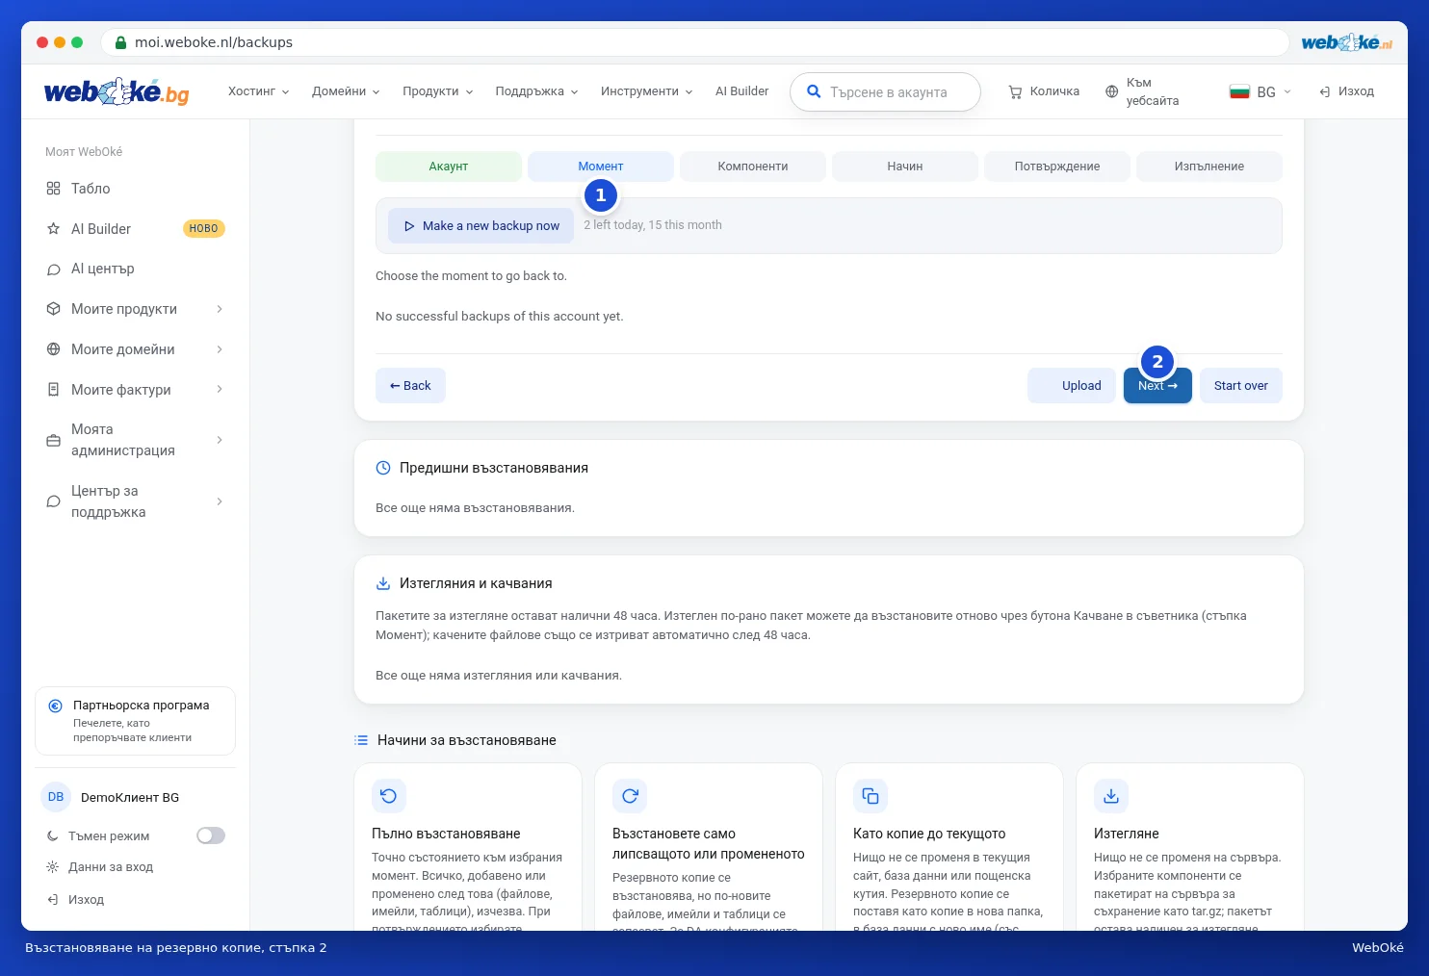
Task: Click the Next button
Action: pos(1157,386)
